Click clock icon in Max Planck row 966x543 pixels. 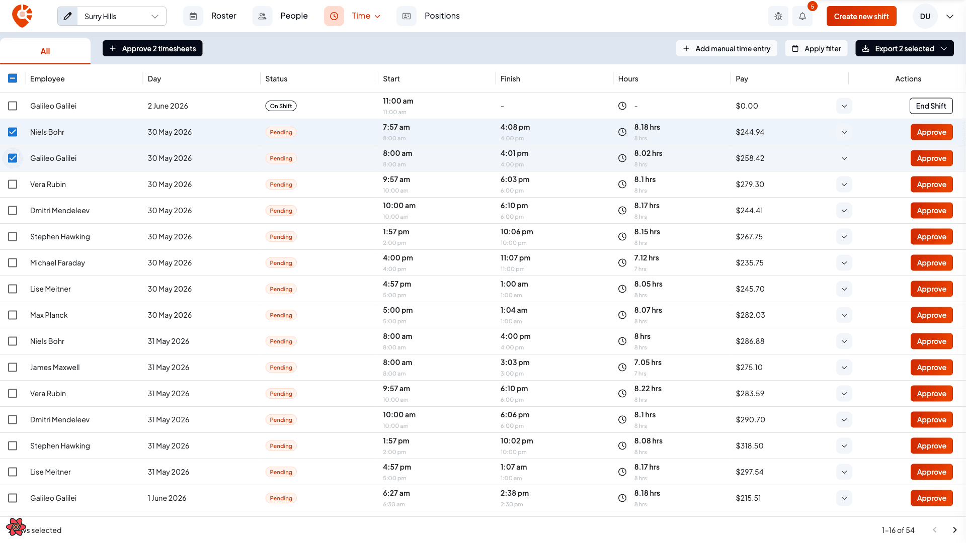pos(622,315)
